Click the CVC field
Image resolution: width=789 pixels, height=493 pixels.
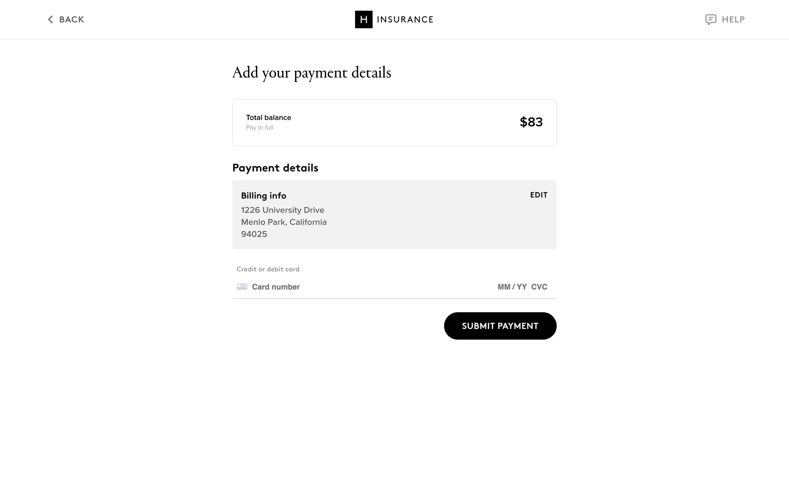(539, 287)
